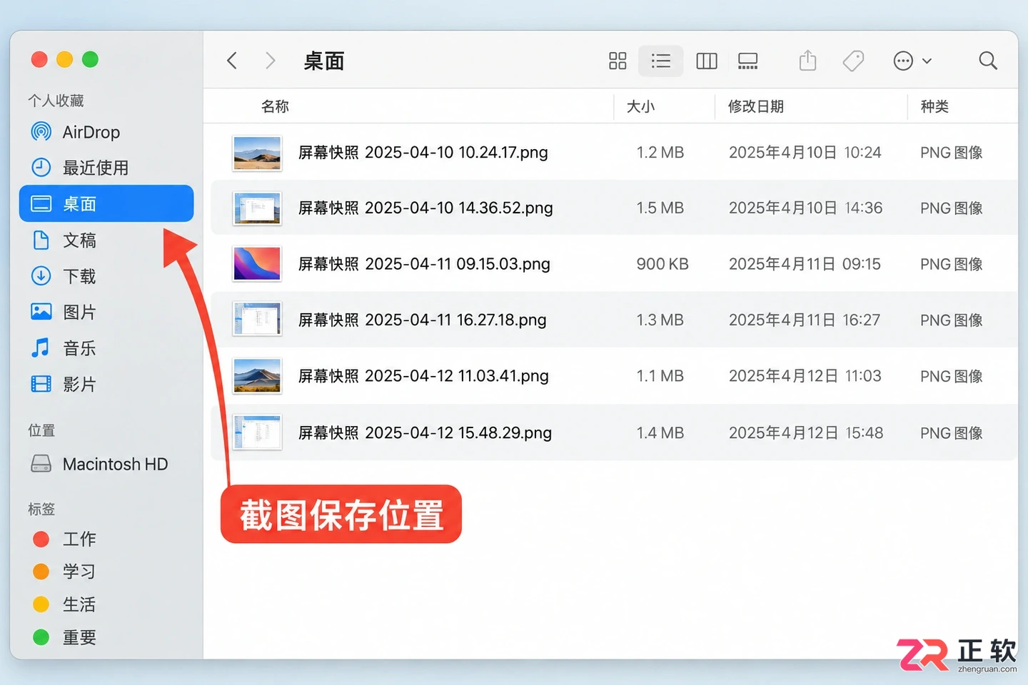
Task: Switch to column view
Action: coord(707,61)
